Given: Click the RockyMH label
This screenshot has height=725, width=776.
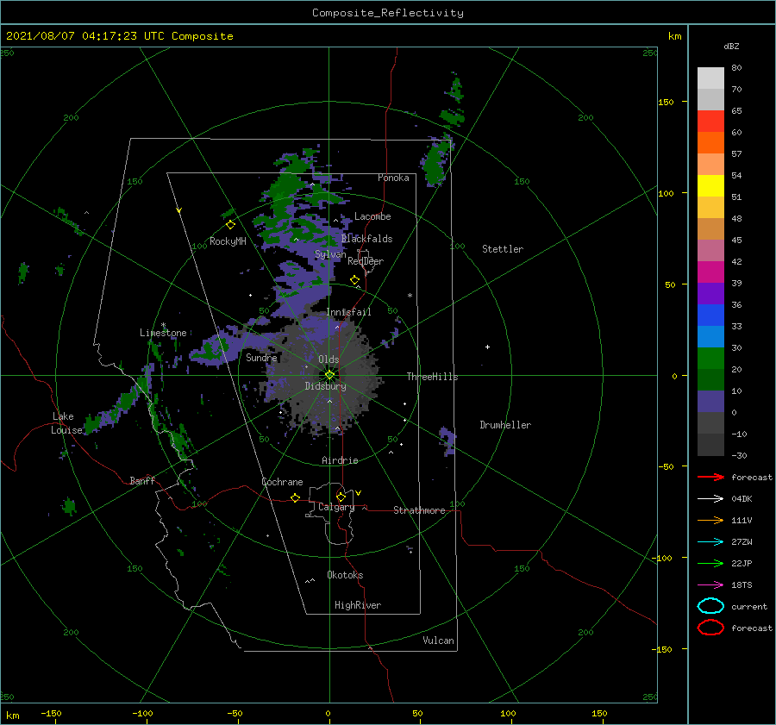Looking at the screenshot, I should (228, 241).
